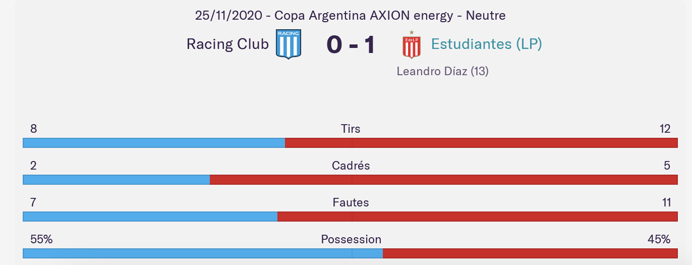Click the Cadrés stat label
Screen dimensions: 692x265
(351, 166)
